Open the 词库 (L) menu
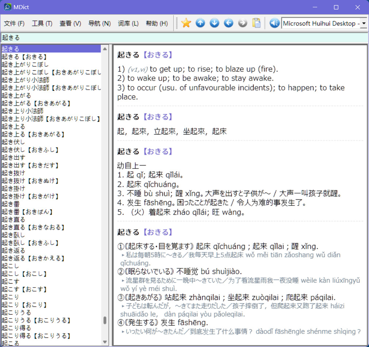 (128, 23)
